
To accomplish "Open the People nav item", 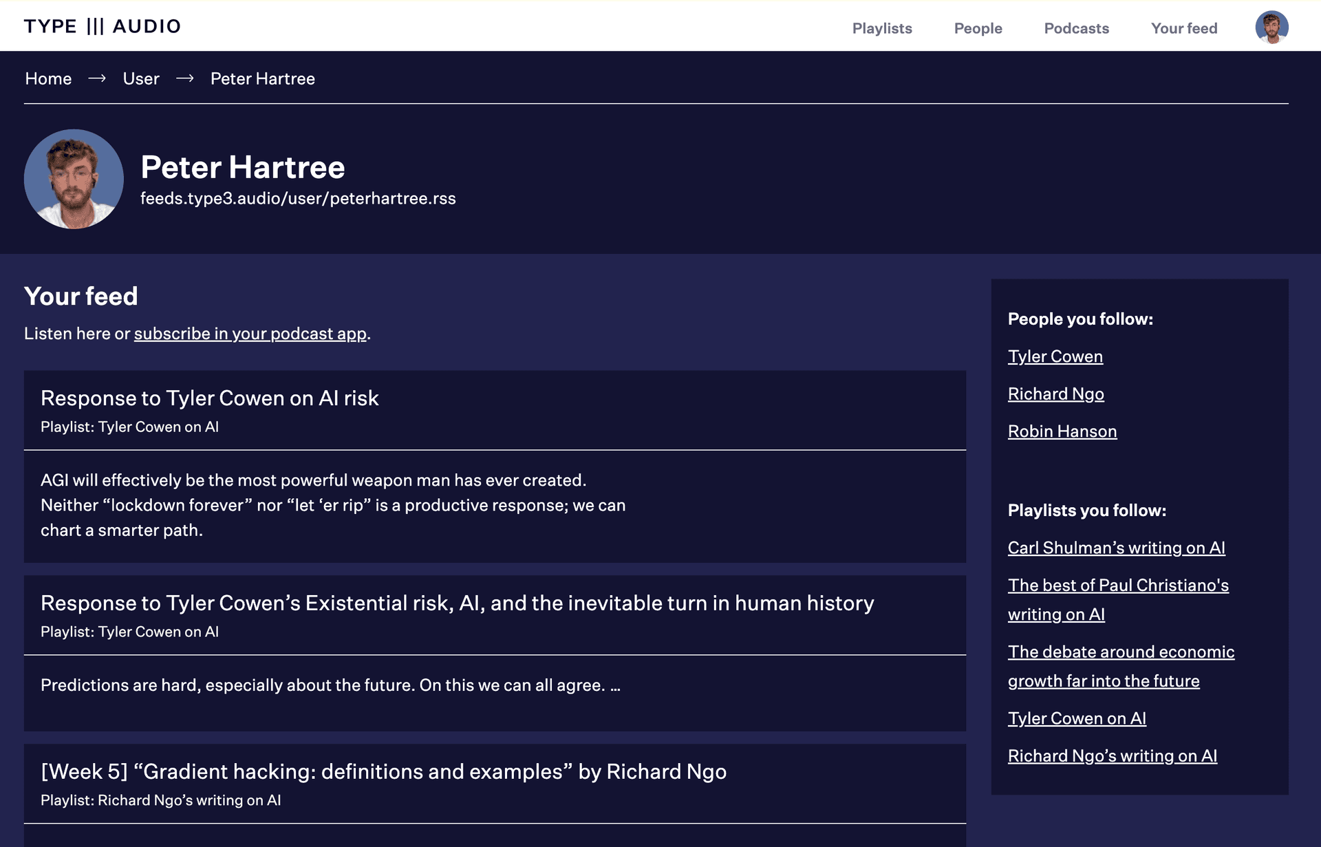I will pos(978,28).
